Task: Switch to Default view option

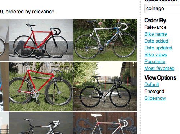Action: 152,85
